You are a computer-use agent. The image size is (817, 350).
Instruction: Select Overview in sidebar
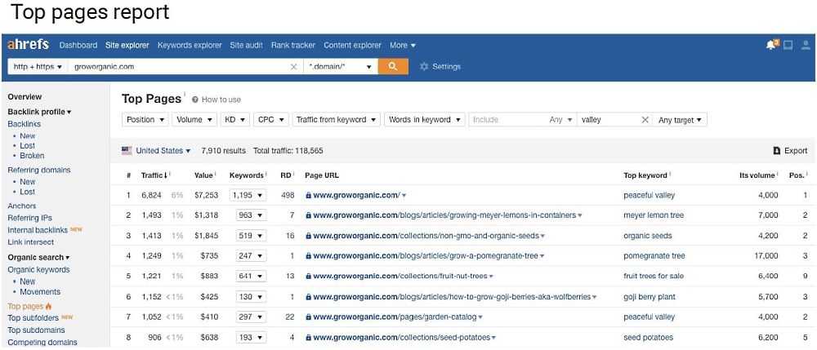(25, 97)
